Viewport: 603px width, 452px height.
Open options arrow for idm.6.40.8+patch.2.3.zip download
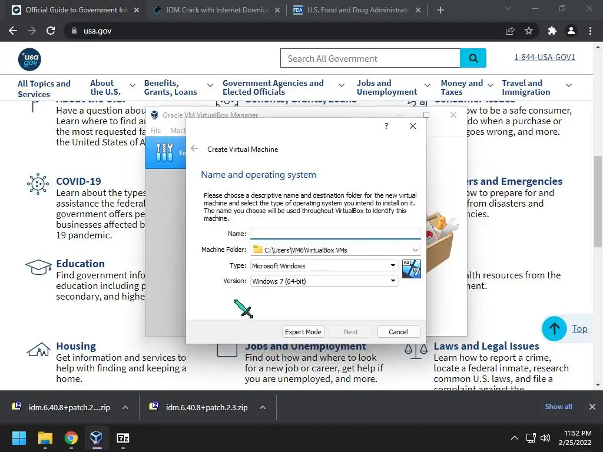click(x=262, y=407)
